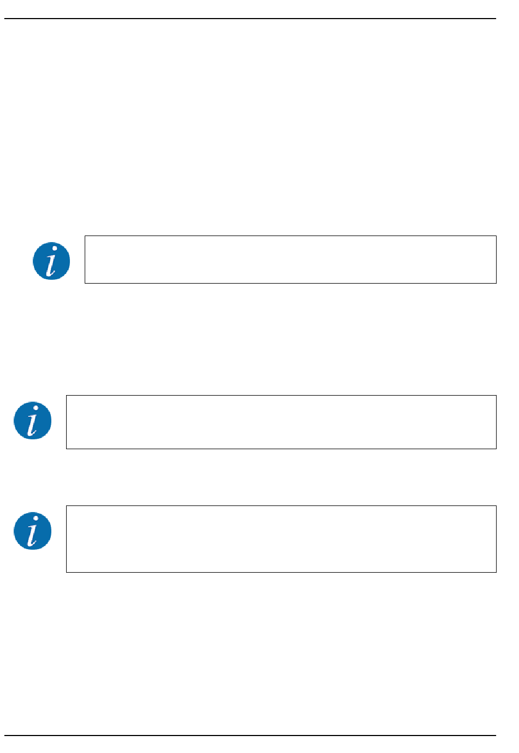Click the last blue info icon
Image resolution: width=519 pixels, height=753 pixels.
(x=33, y=531)
